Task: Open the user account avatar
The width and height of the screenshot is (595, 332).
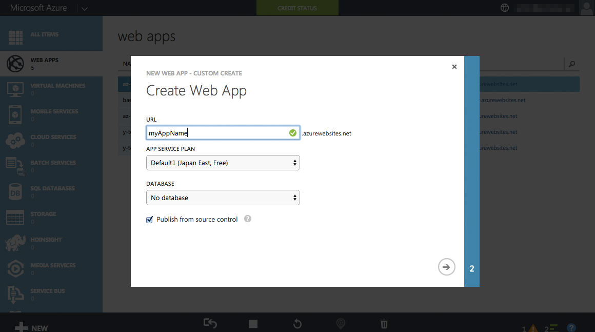Action: point(587,8)
